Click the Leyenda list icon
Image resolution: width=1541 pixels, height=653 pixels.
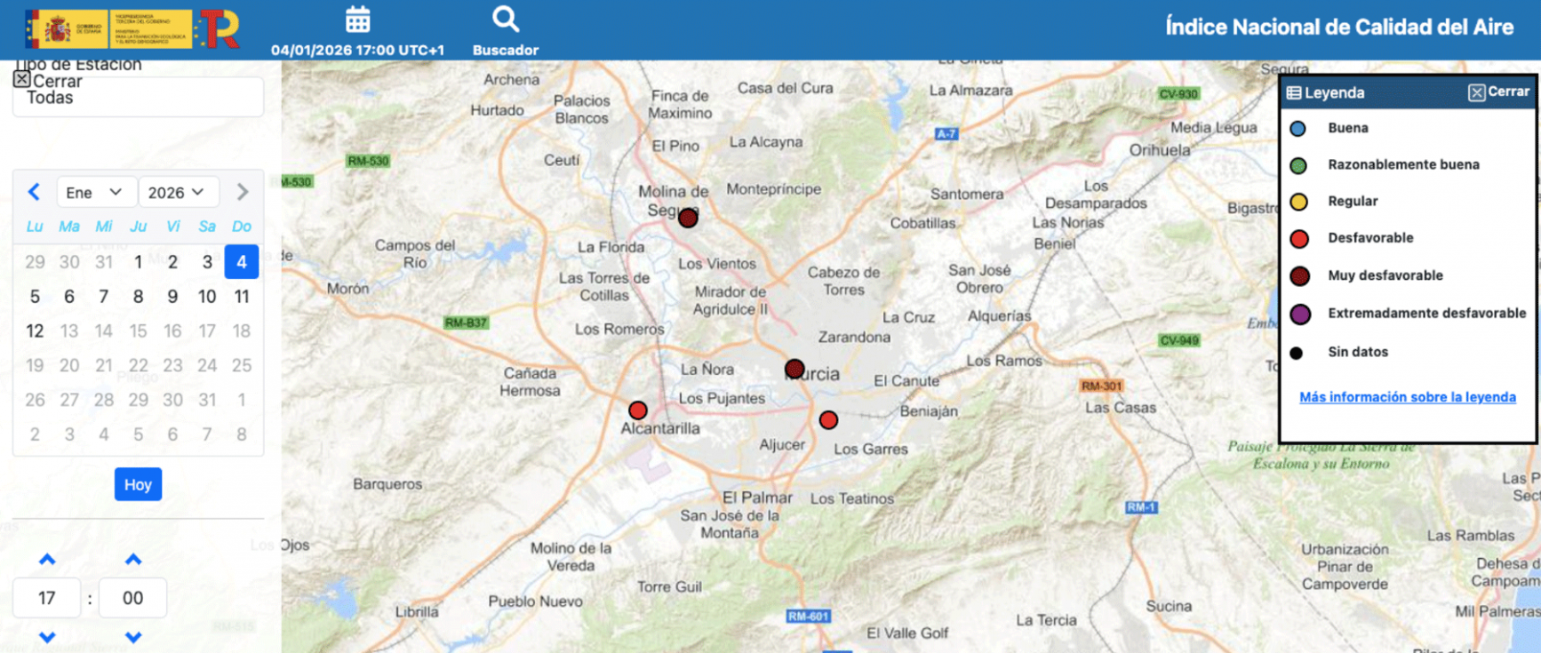pyautogui.click(x=1294, y=92)
